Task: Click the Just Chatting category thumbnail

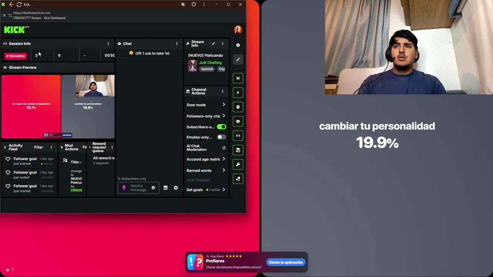Action: (x=193, y=66)
